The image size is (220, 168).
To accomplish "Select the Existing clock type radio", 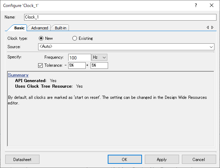I will pos(74,38).
